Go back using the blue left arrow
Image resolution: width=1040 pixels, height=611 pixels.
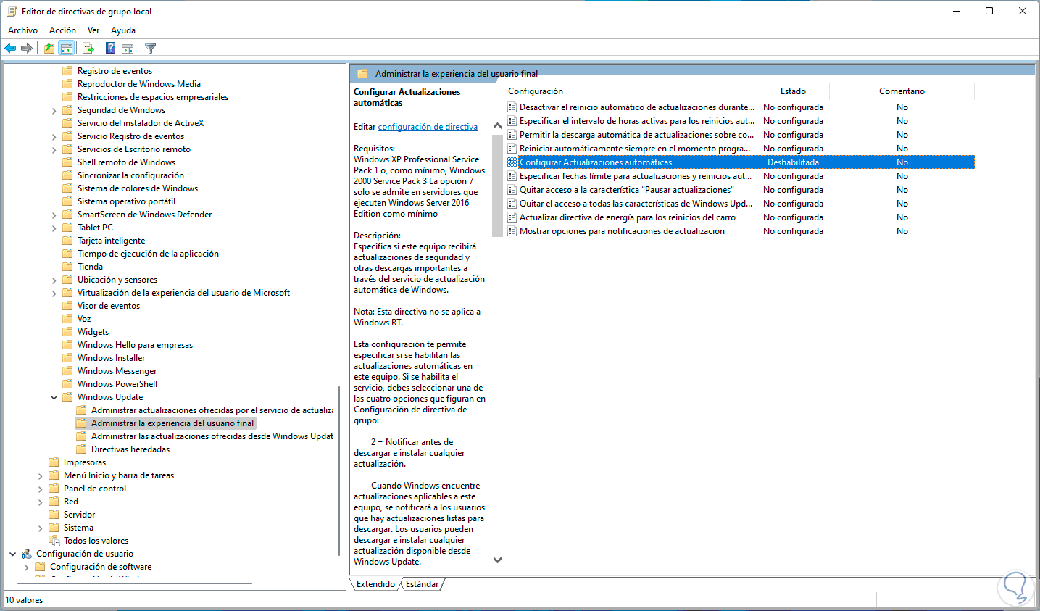click(x=10, y=49)
